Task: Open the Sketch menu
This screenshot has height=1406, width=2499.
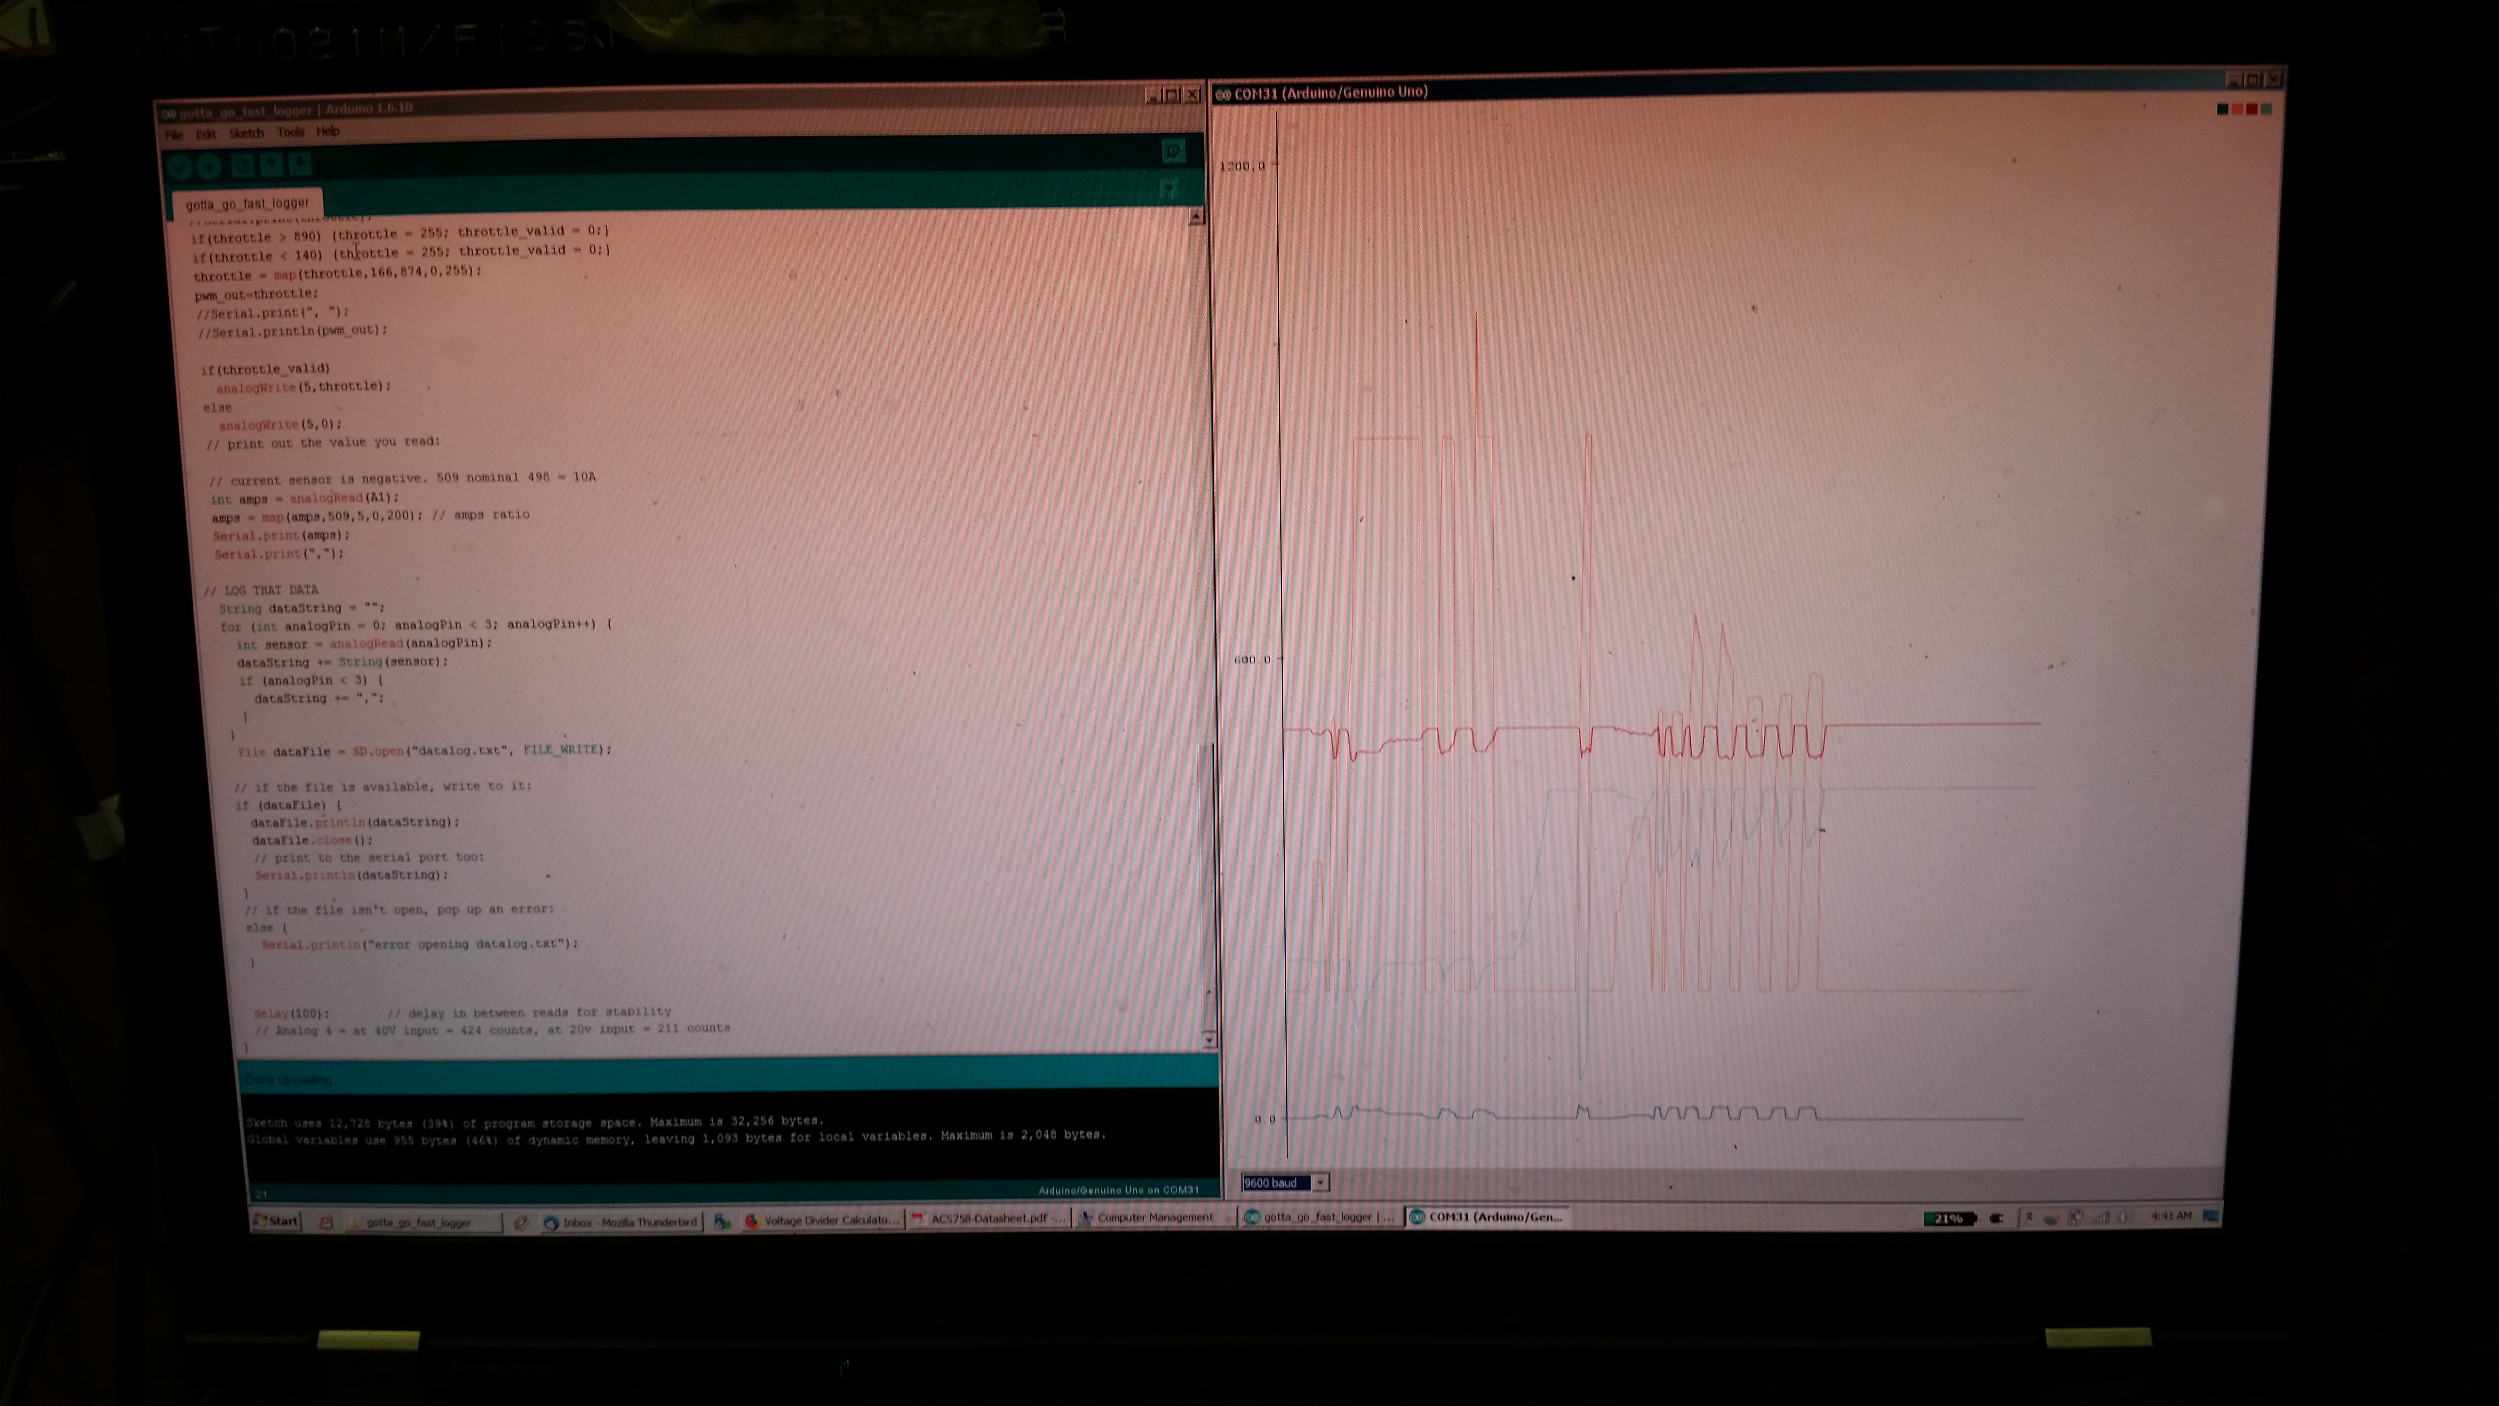Action: [246, 133]
